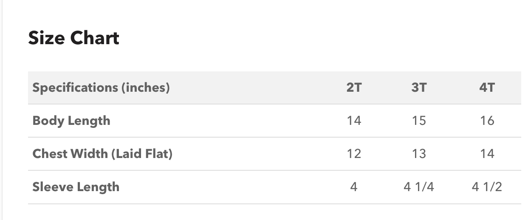Select the Specifications (inches) header cell
Viewport: 531px width, 220px height.
[101, 88]
